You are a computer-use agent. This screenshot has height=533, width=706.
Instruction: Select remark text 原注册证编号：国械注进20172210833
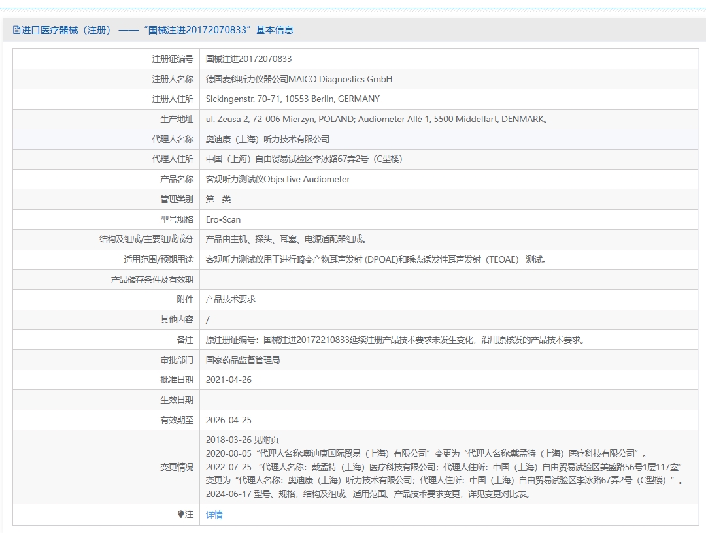click(278, 340)
